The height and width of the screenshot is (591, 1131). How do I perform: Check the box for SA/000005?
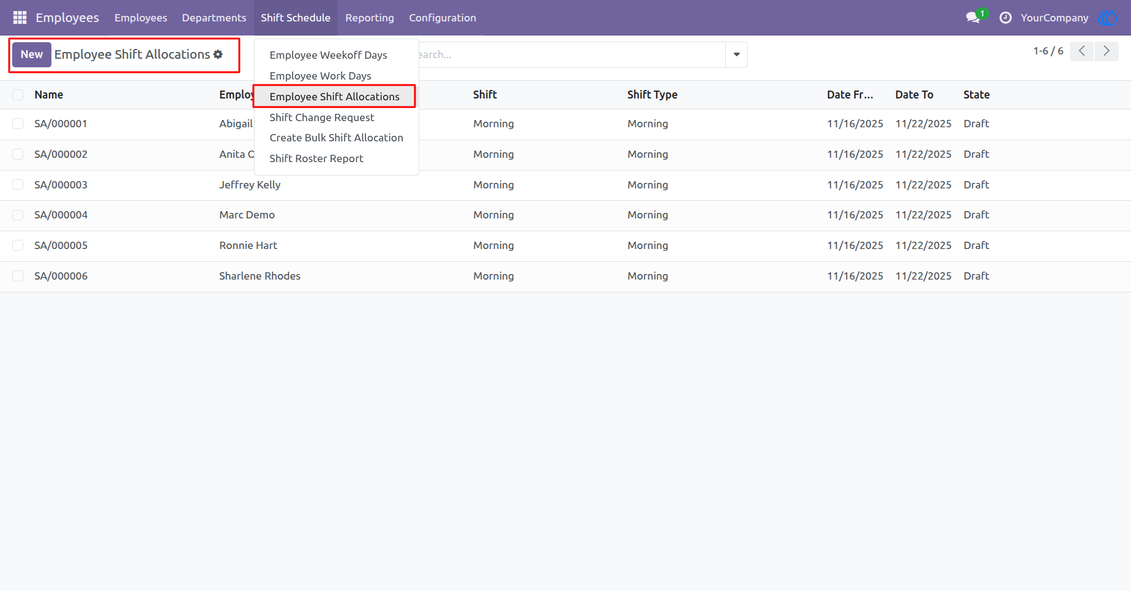point(18,245)
